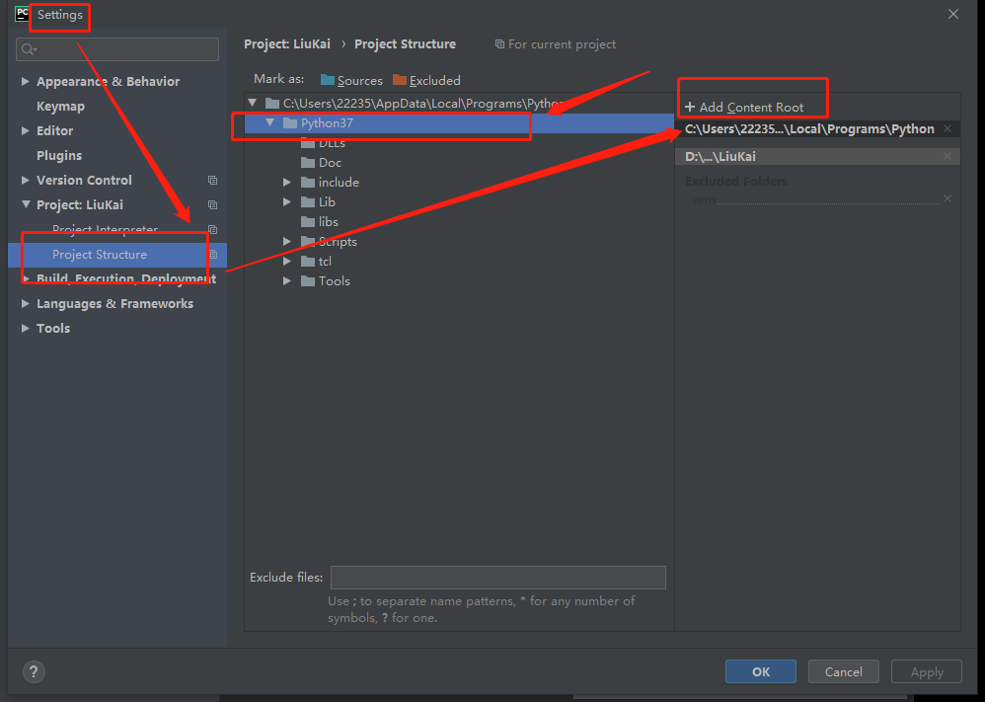Open the Keymap settings page

(x=60, y=107)
